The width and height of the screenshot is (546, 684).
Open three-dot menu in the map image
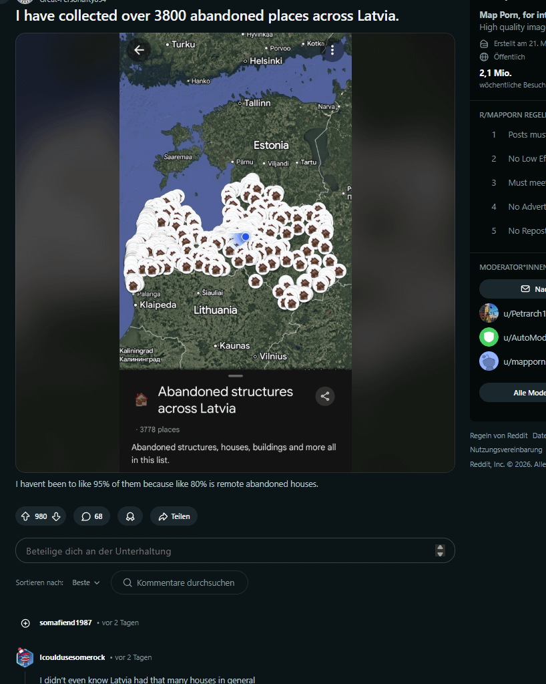[332, 51]
